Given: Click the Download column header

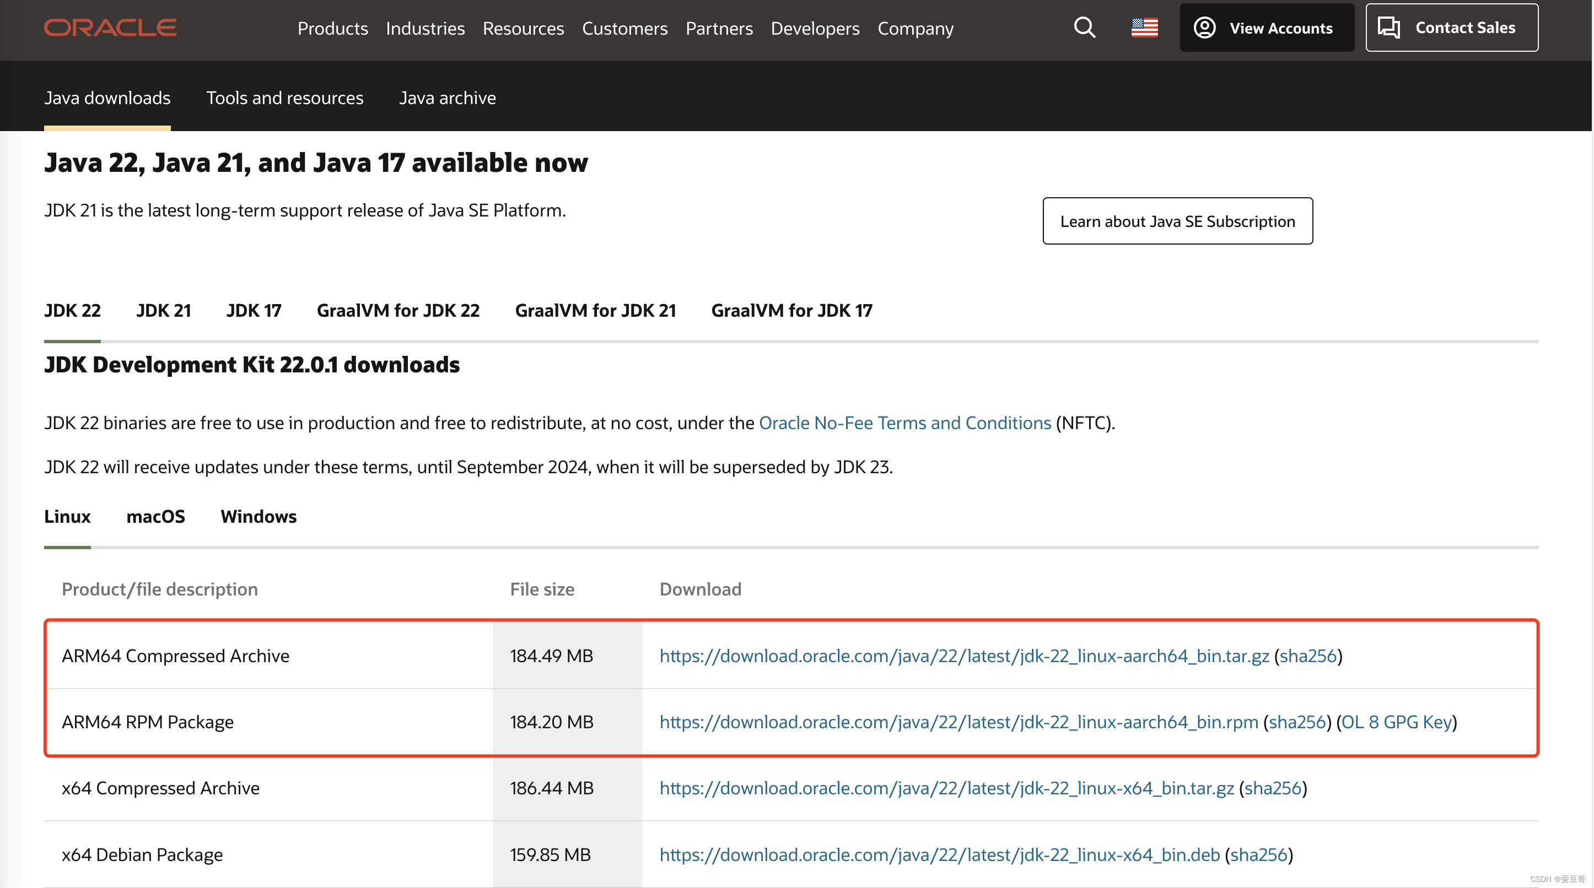Looking at the screenshot, I should pos(700,589).
